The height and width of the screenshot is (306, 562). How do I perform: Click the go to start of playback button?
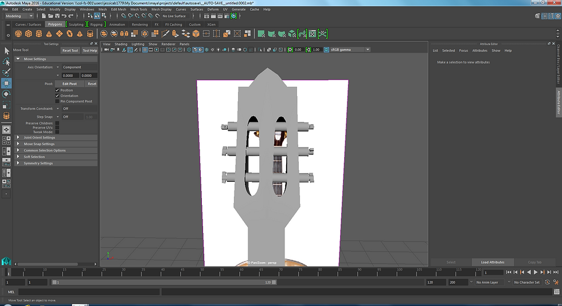coord(509,272)
